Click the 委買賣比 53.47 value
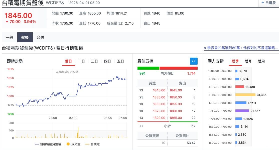This screenshot has height=150, width=279. (191, 143)
